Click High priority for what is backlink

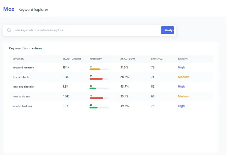(x=181, y=106)
